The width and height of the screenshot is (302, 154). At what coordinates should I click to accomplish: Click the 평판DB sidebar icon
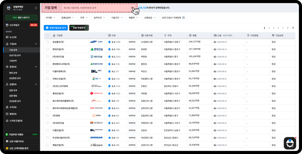point(7,114)
